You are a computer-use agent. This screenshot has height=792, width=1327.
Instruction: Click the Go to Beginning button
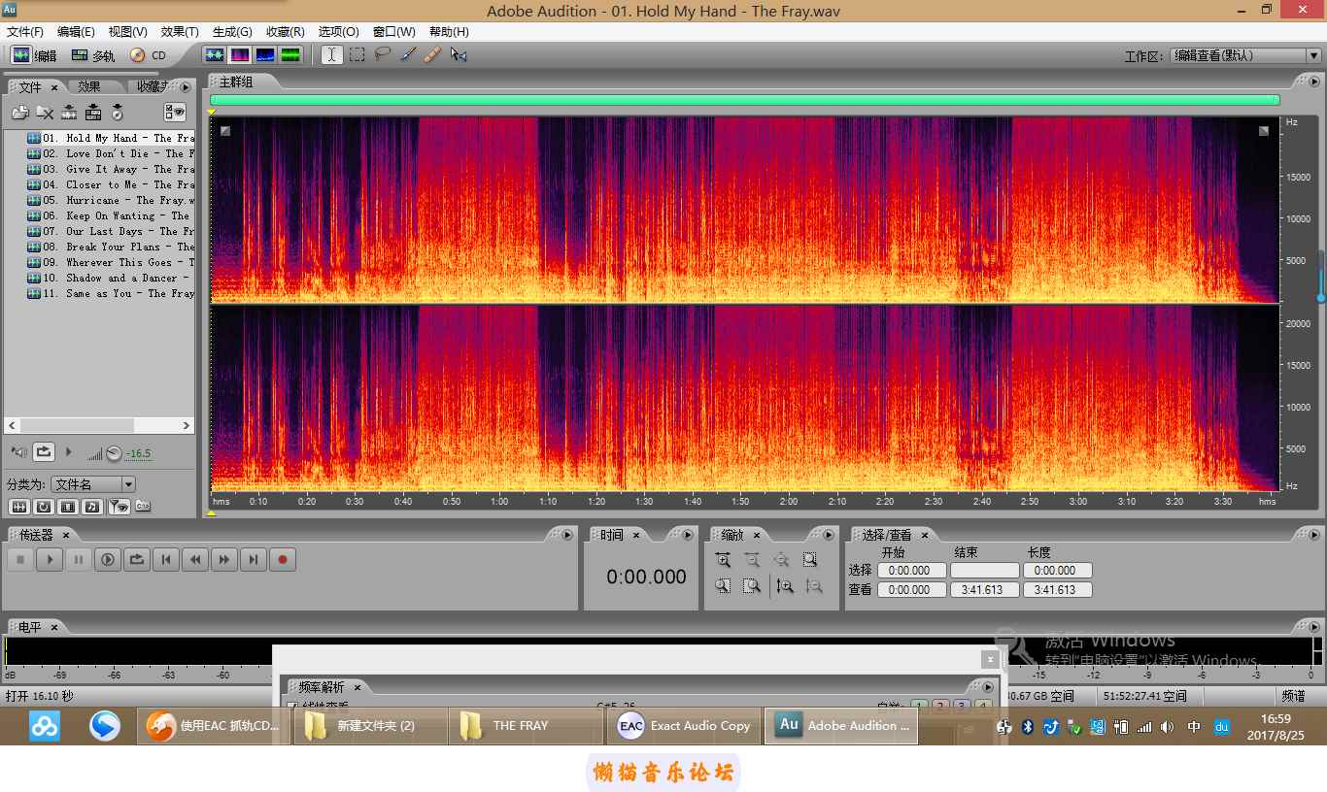click(166, 559)
